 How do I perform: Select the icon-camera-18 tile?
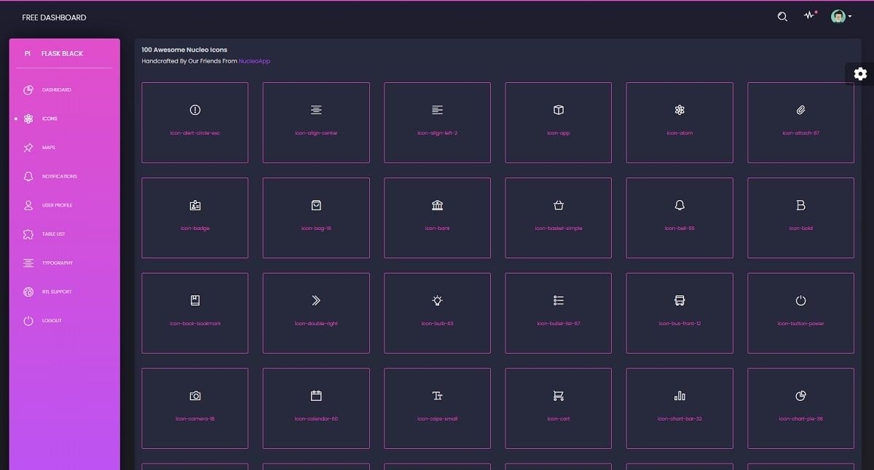click(x=194, y=407)
